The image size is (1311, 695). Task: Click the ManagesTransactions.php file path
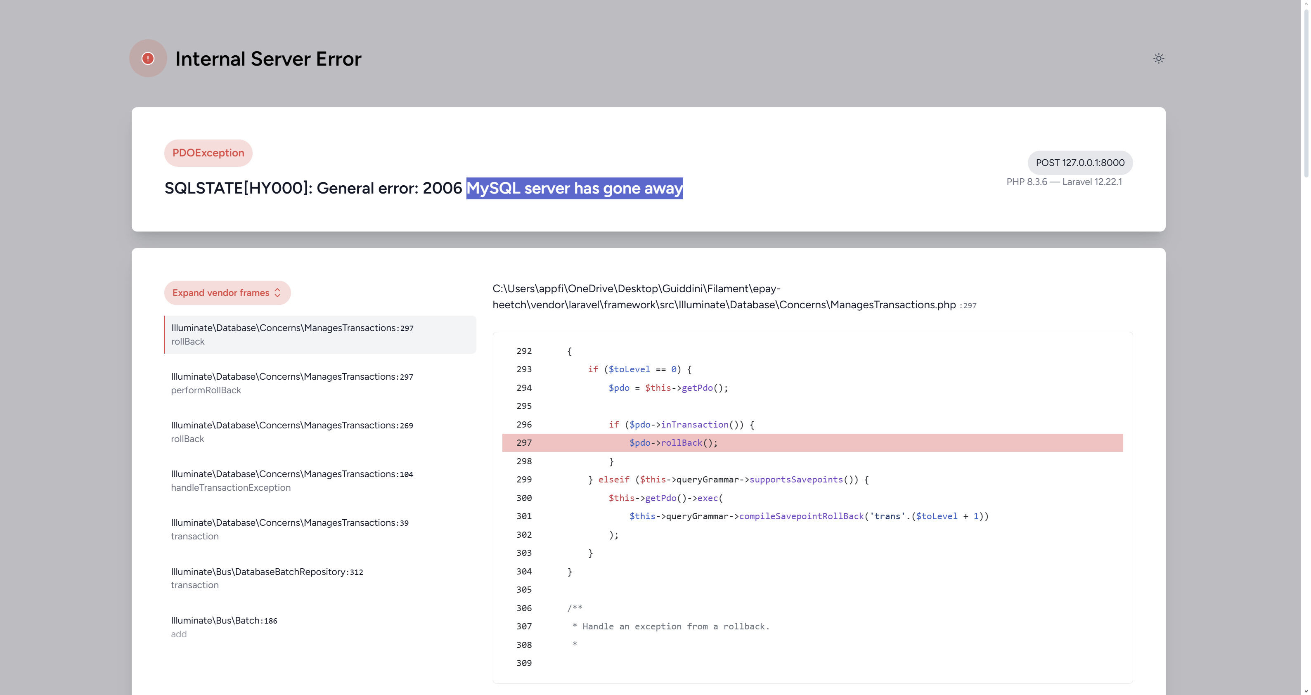[x=724, y=297]
